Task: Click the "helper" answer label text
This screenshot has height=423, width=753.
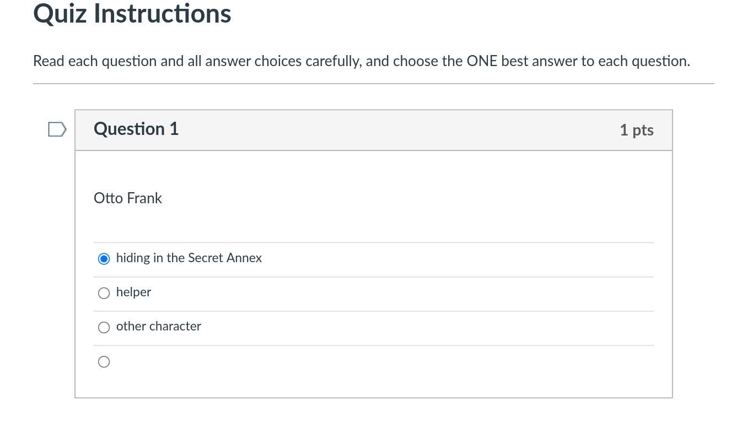Action: 133,292
